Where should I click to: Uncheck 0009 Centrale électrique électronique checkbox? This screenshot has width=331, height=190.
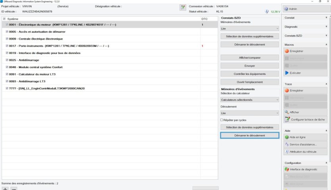click(7, 39)
